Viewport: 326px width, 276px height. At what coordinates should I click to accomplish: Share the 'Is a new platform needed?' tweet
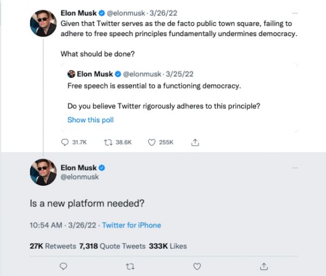tap(264, 266)
